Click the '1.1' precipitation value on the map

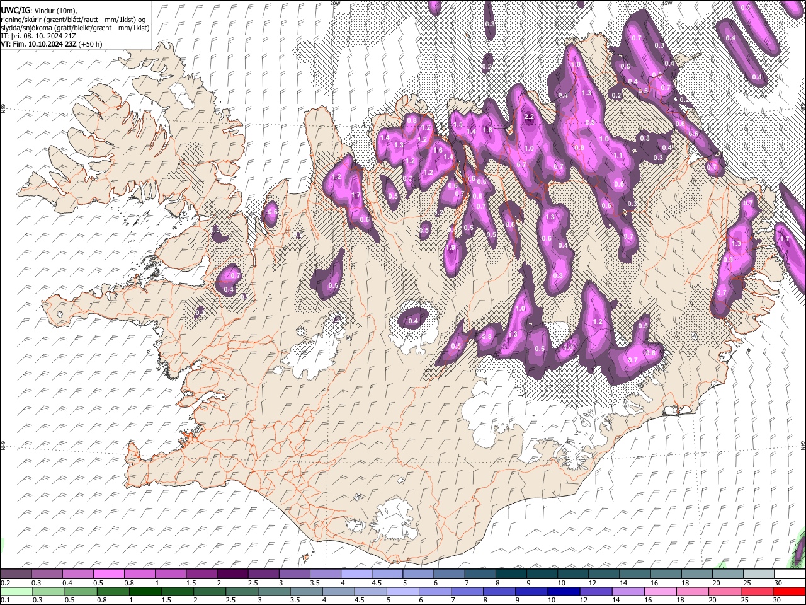click(x=618, y=155)
